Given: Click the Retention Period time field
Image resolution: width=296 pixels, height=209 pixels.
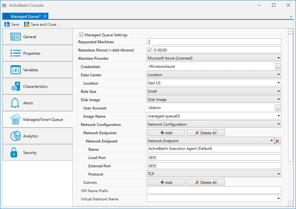Looking at the screenshot, I should (217, 50).
